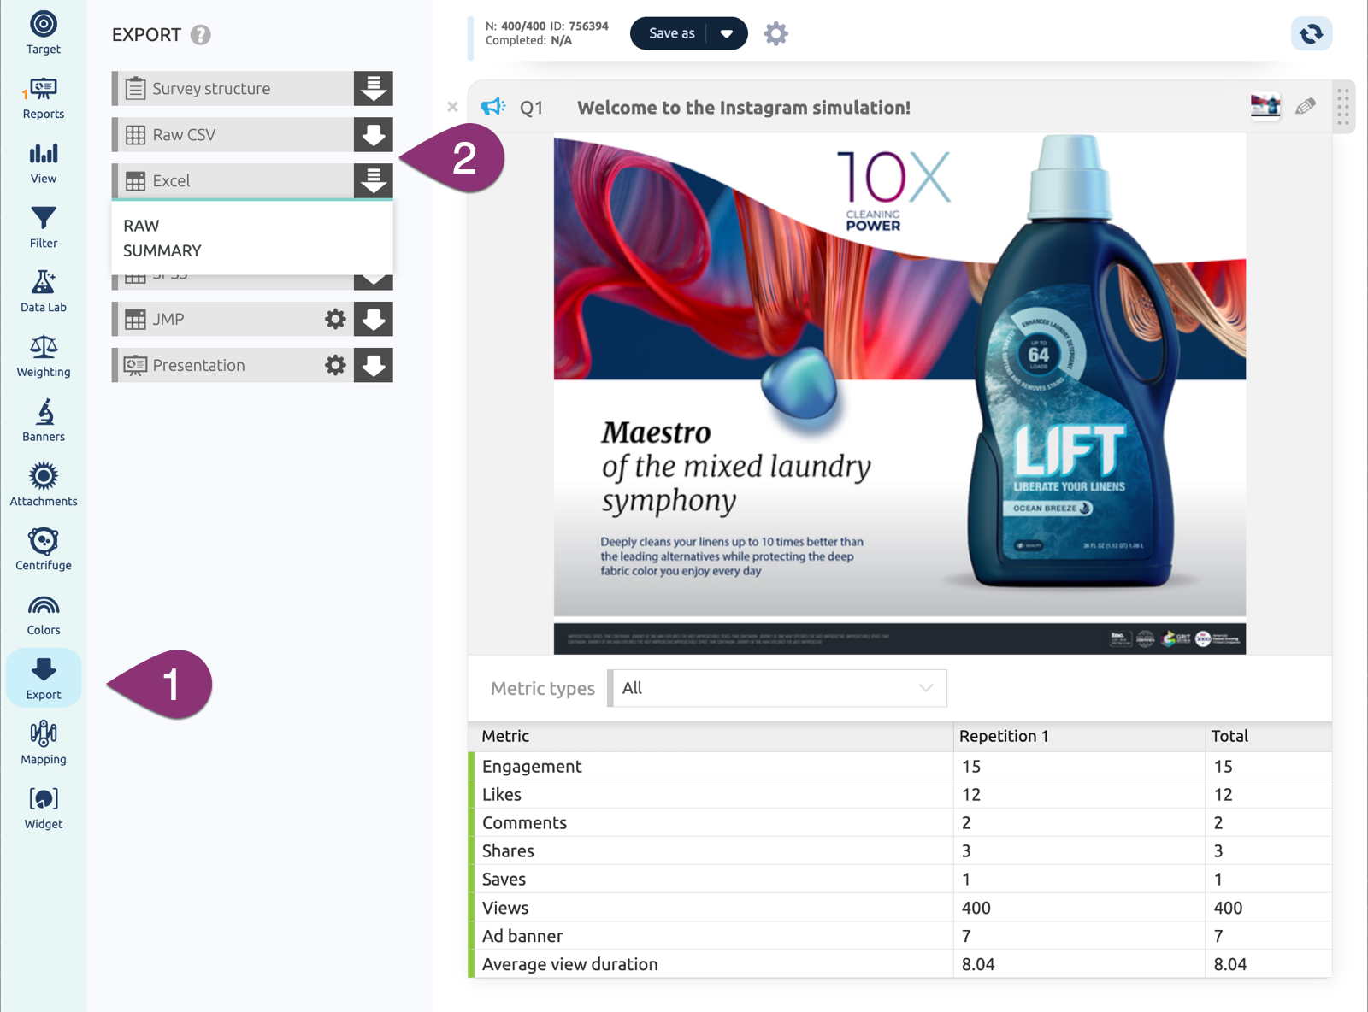Click the refresh icon at top right
Image resolution: width=1368 pixels, height=1012 pixels.
coord(1311,34)
